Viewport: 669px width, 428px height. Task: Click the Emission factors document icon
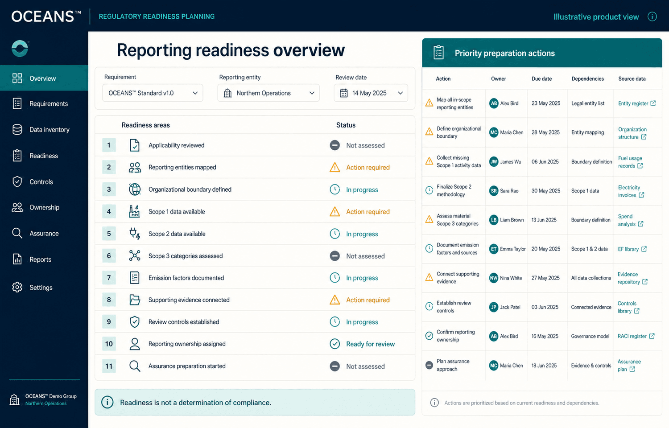tap(135, 278)
